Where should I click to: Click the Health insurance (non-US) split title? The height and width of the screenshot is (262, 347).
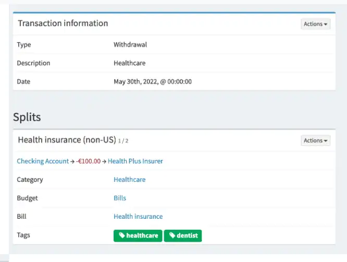coord(67,140)
